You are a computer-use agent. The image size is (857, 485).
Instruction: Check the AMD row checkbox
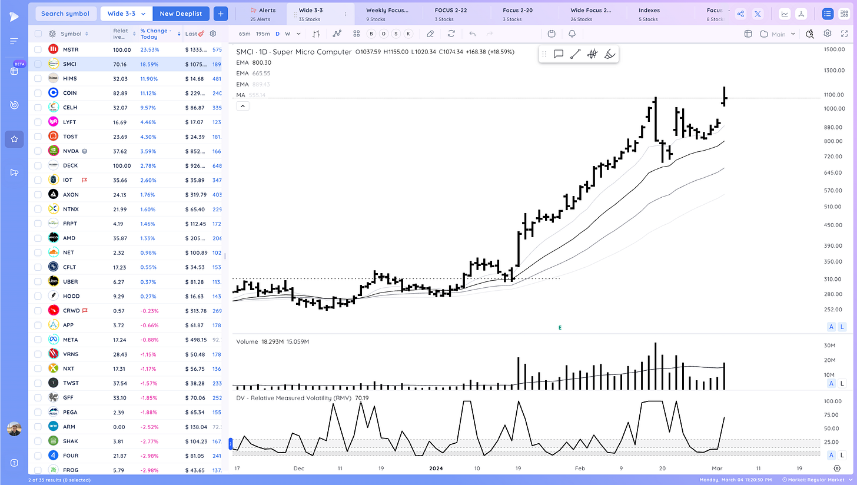click(x=38, y=238)
